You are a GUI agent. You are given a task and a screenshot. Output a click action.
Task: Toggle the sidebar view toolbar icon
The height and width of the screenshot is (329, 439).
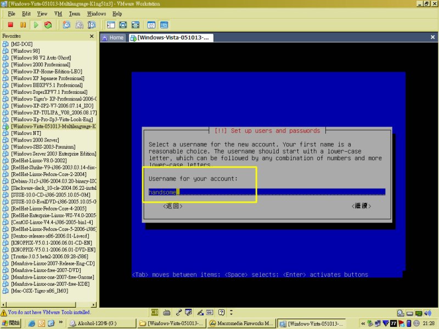click(x=111, y=25)
